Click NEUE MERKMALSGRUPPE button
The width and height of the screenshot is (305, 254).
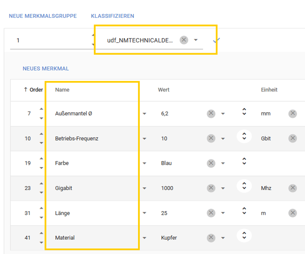(43, 16)
